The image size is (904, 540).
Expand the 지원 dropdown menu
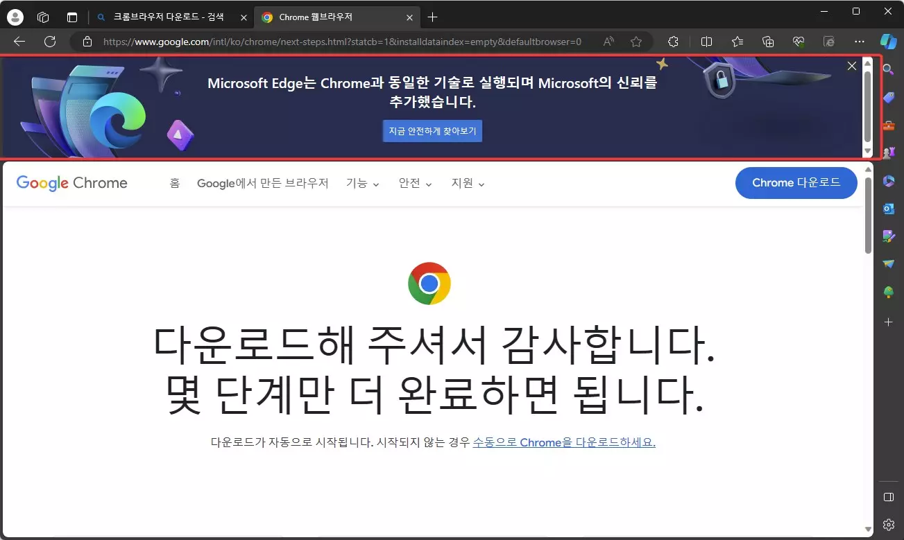click(x=468, y=183)
